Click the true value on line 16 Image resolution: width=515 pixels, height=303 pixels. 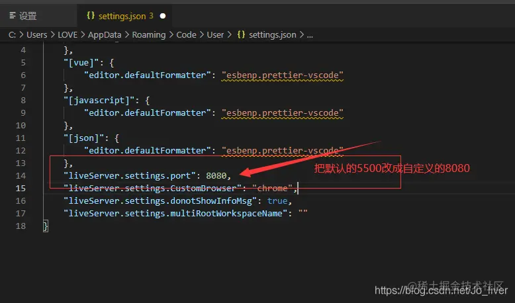(x=277, y=201)
